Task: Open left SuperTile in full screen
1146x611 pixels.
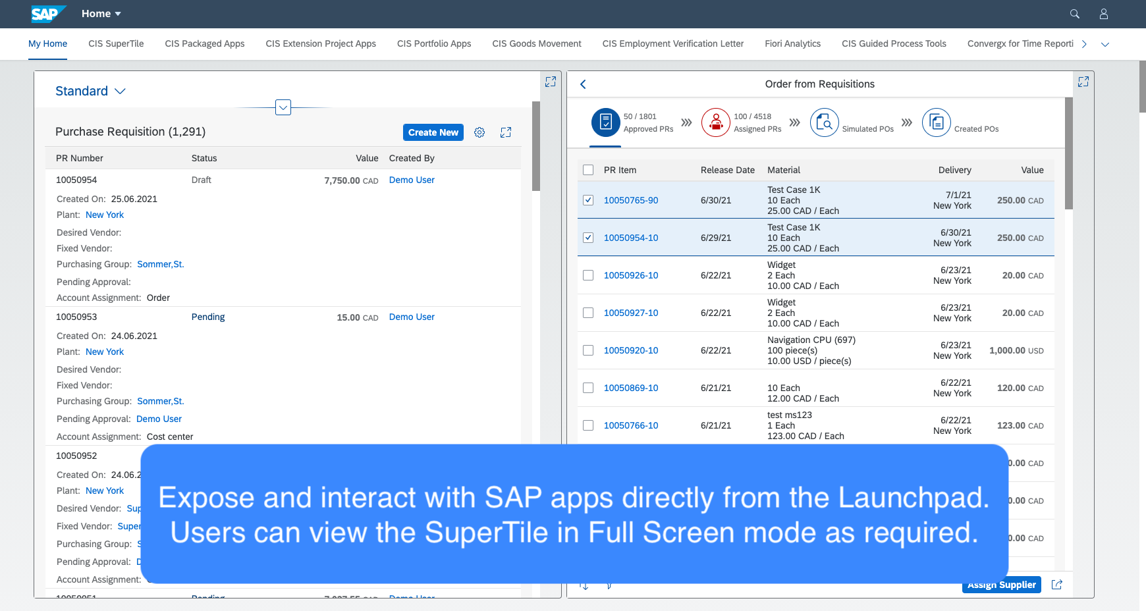Action: coord(551,82)
